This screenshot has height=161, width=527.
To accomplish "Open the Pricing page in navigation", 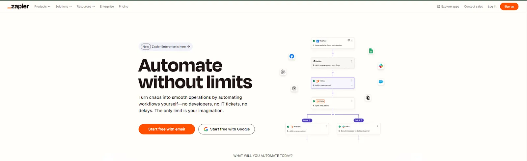I will [124, 7].
